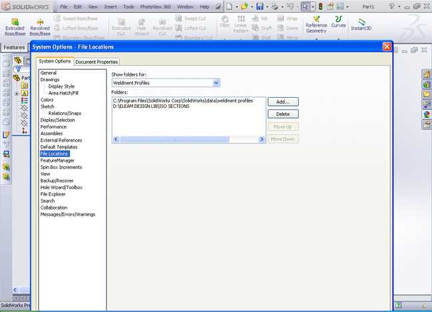Click the Revolved Boss/Base tool icon
432x312 pixels.
point(40,22)
